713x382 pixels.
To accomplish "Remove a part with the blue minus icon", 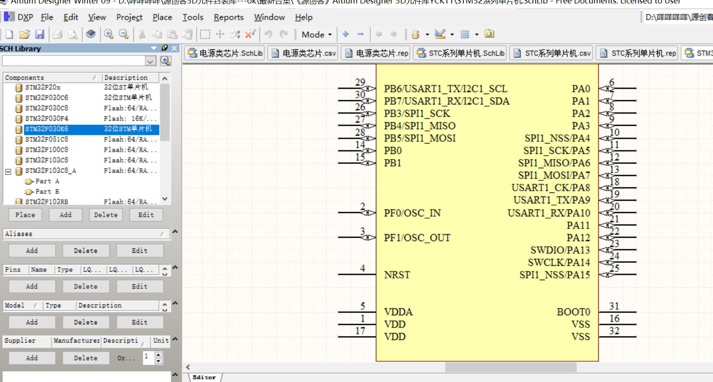I will 361,34.
